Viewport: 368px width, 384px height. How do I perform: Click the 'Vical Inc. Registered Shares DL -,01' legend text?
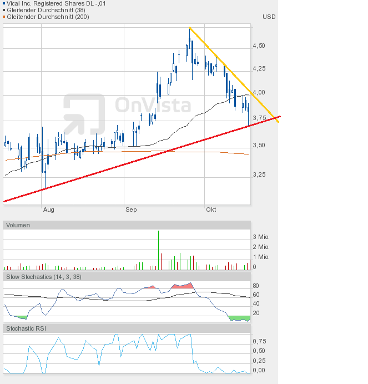tap(56, 3)
